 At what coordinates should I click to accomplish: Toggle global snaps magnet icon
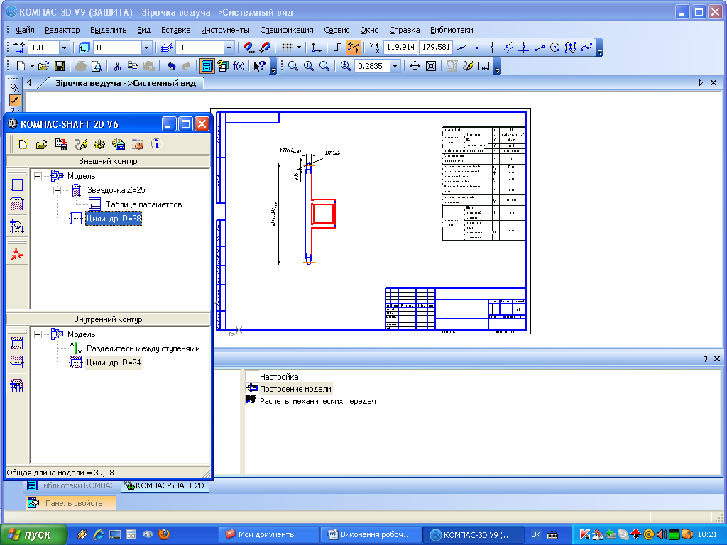[249, 48]
